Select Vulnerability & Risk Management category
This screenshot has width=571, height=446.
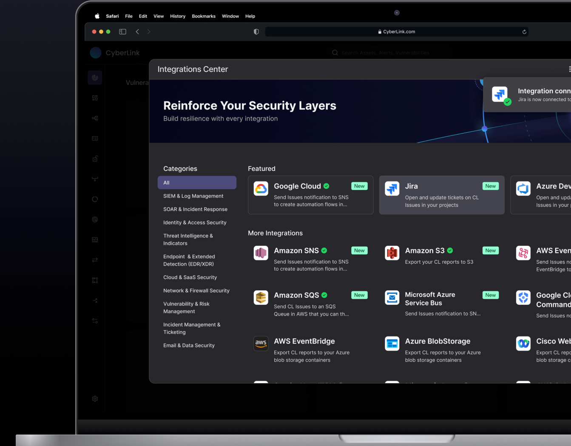coord(186,308)
